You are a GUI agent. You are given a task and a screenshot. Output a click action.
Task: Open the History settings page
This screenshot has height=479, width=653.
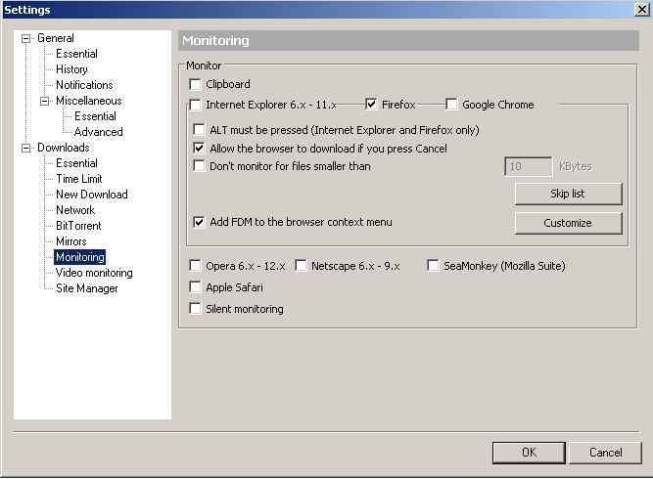71,69
